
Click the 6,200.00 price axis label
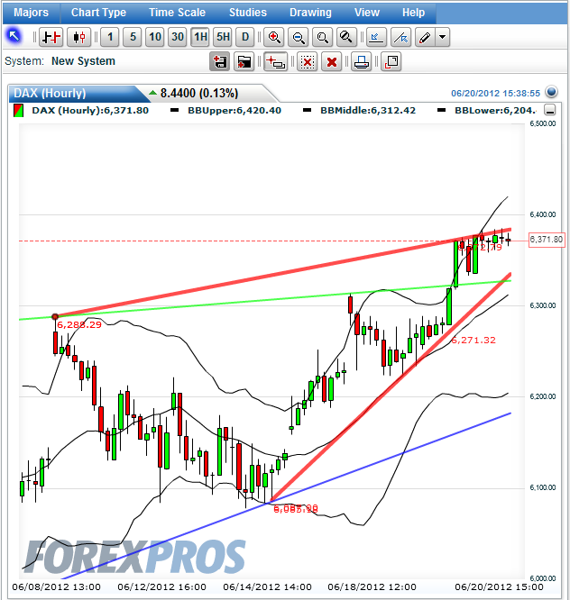tap(542, 396)
